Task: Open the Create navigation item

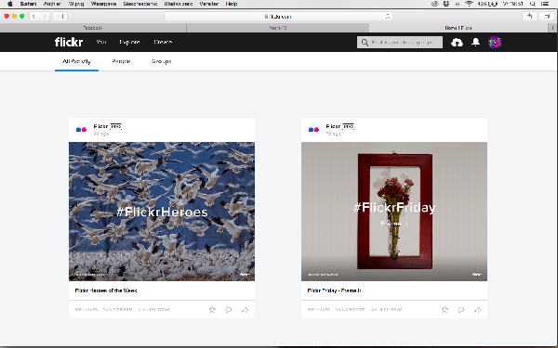Action: click(163, 42)
